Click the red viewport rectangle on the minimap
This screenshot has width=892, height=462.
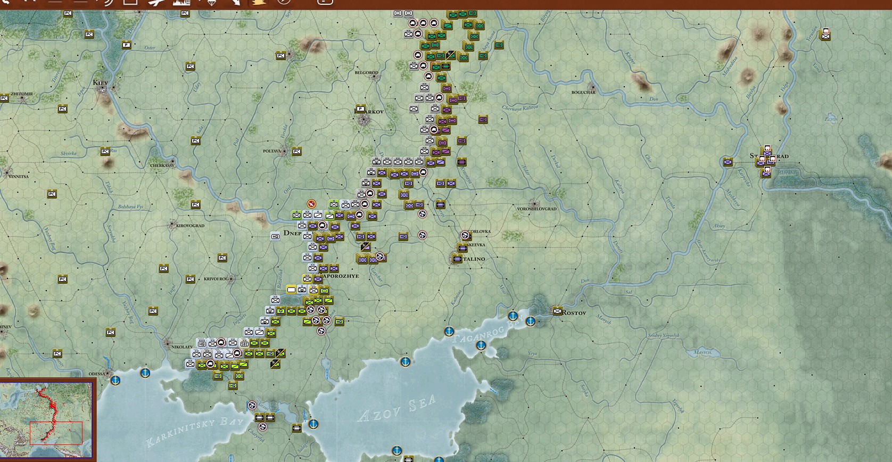[x=56, y=433]
